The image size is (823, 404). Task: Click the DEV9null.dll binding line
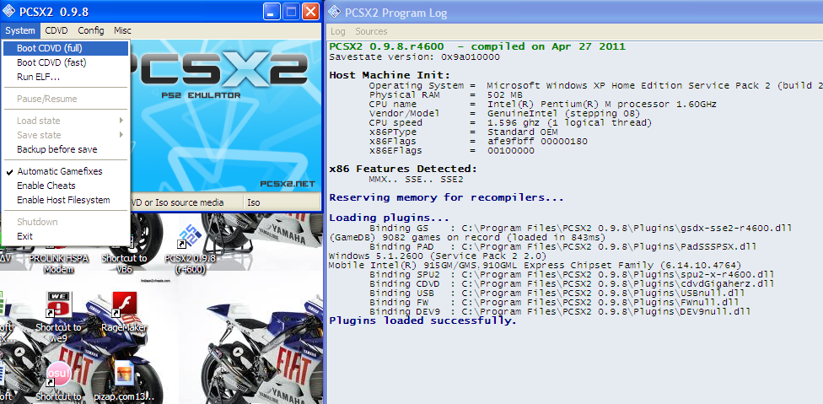(560, 312)
